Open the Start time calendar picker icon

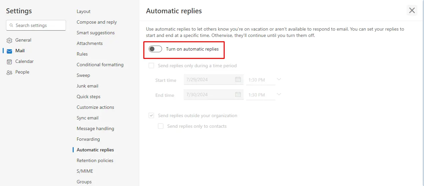coord(238,80)
